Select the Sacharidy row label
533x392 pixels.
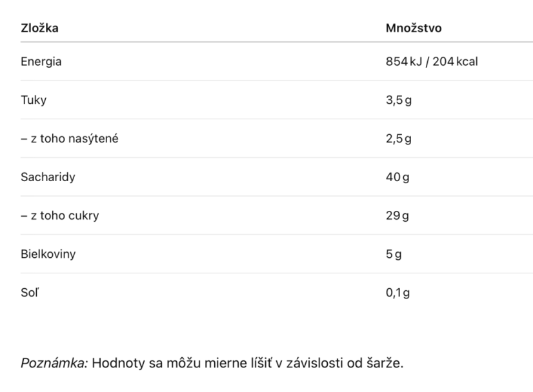(48, 177)
